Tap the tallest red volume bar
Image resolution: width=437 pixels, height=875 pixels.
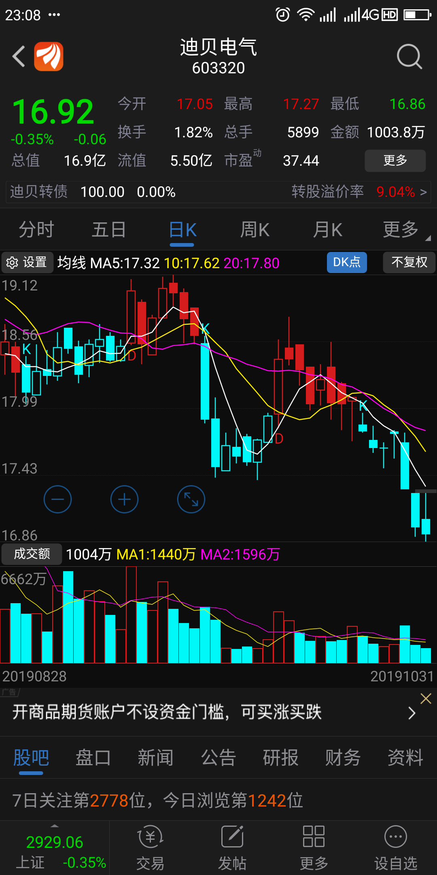click(131, 615)
